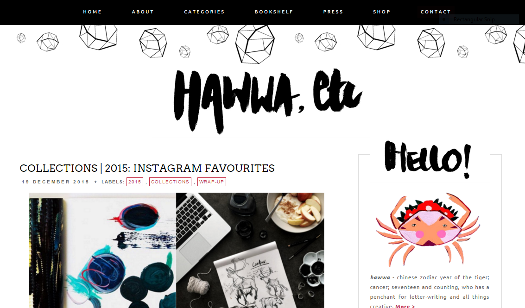Select the 2015 label tag
This screenshot has width=525, height=308.
coord(134,182)
